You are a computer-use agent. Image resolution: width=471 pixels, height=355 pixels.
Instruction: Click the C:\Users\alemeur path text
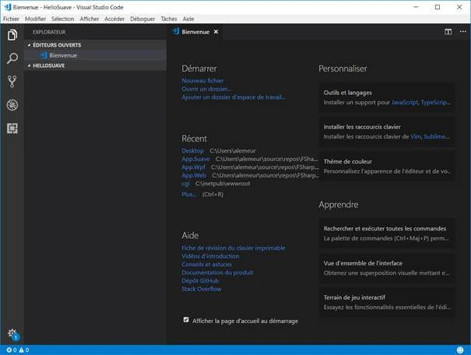233,151
